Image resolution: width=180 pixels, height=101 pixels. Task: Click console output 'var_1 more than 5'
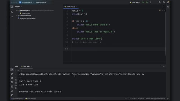click(x=30, y=81)
